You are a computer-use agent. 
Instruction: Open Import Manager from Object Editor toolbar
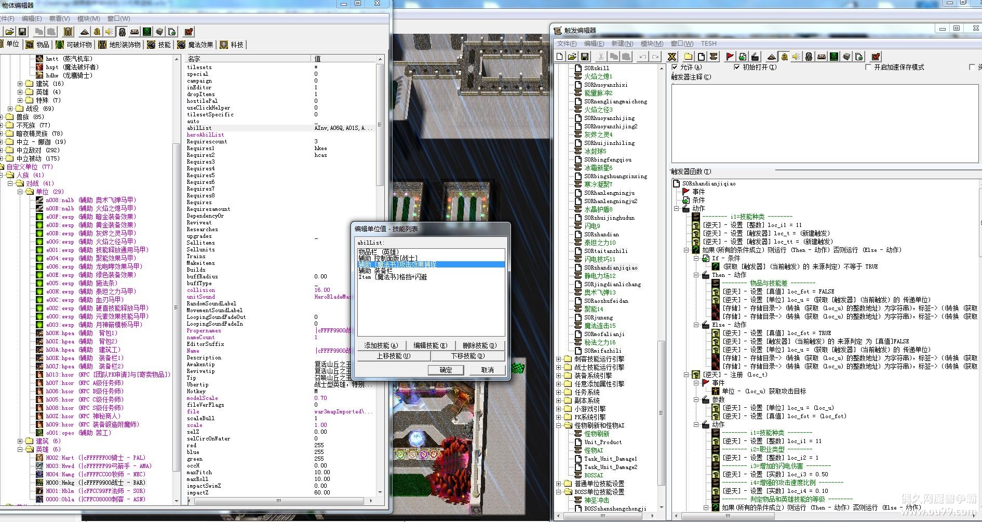(x=172, y=32)
